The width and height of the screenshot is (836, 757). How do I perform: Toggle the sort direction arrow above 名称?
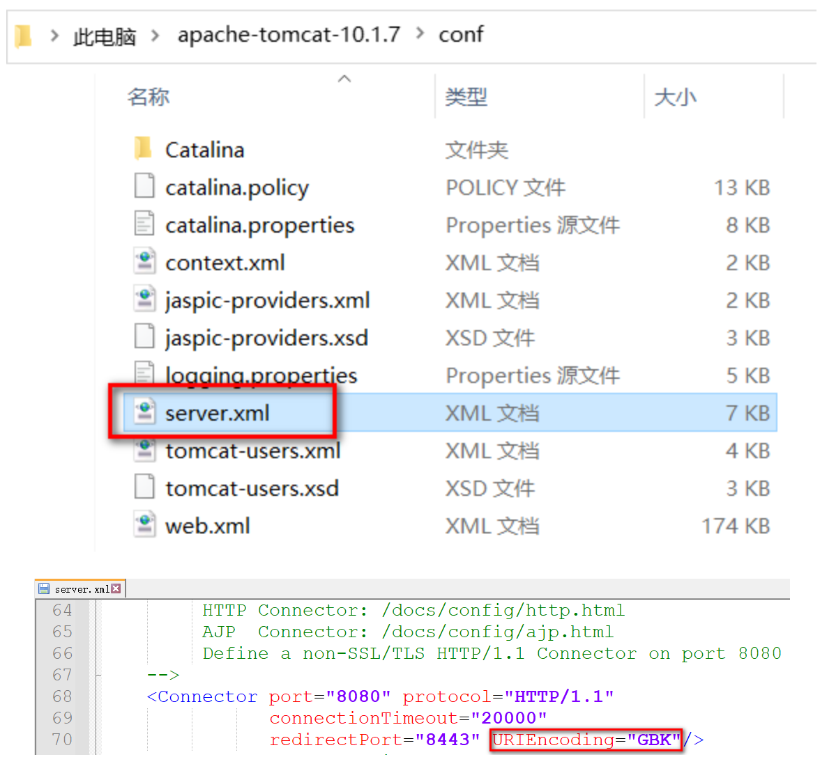pos(344,79)
